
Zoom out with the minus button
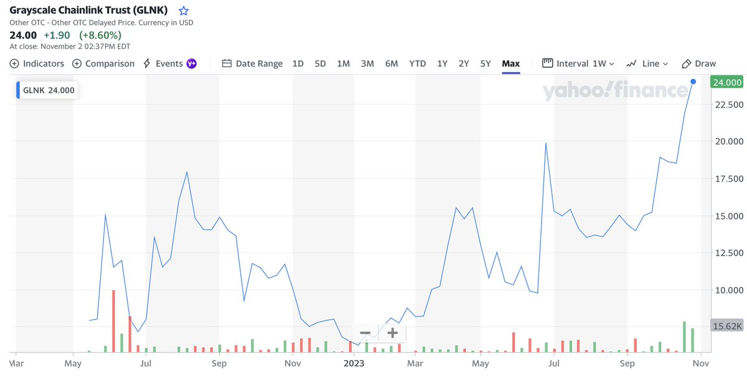pyautogui.click(x=365, y=333)
